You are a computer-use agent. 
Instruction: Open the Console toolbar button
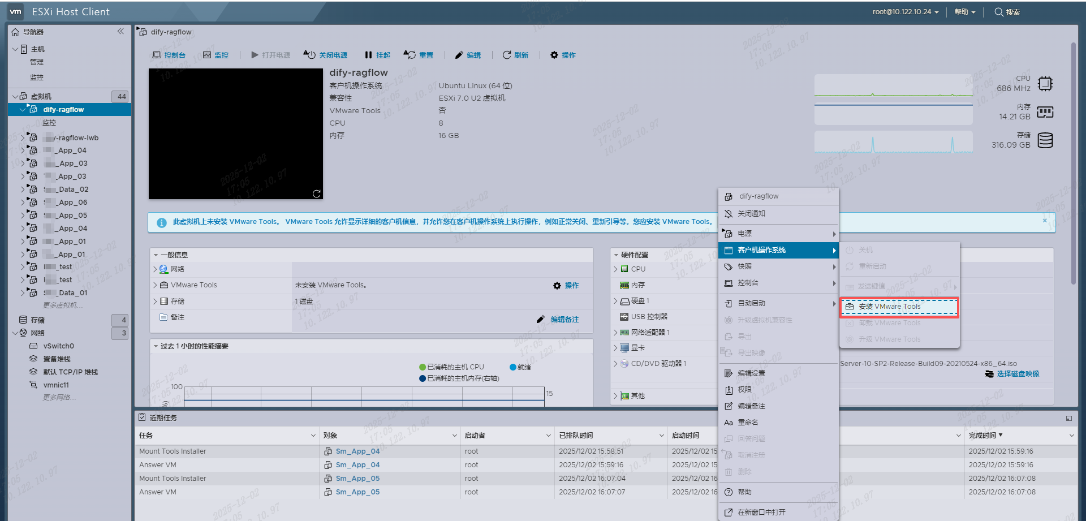click(169, 55)
